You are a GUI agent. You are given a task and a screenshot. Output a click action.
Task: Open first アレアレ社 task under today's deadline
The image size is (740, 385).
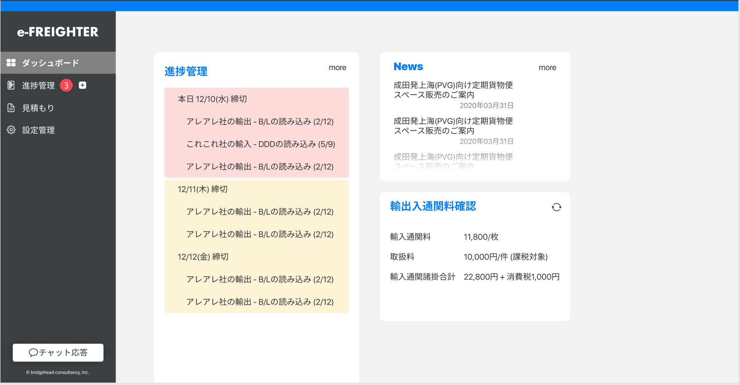tap(260, 121)
